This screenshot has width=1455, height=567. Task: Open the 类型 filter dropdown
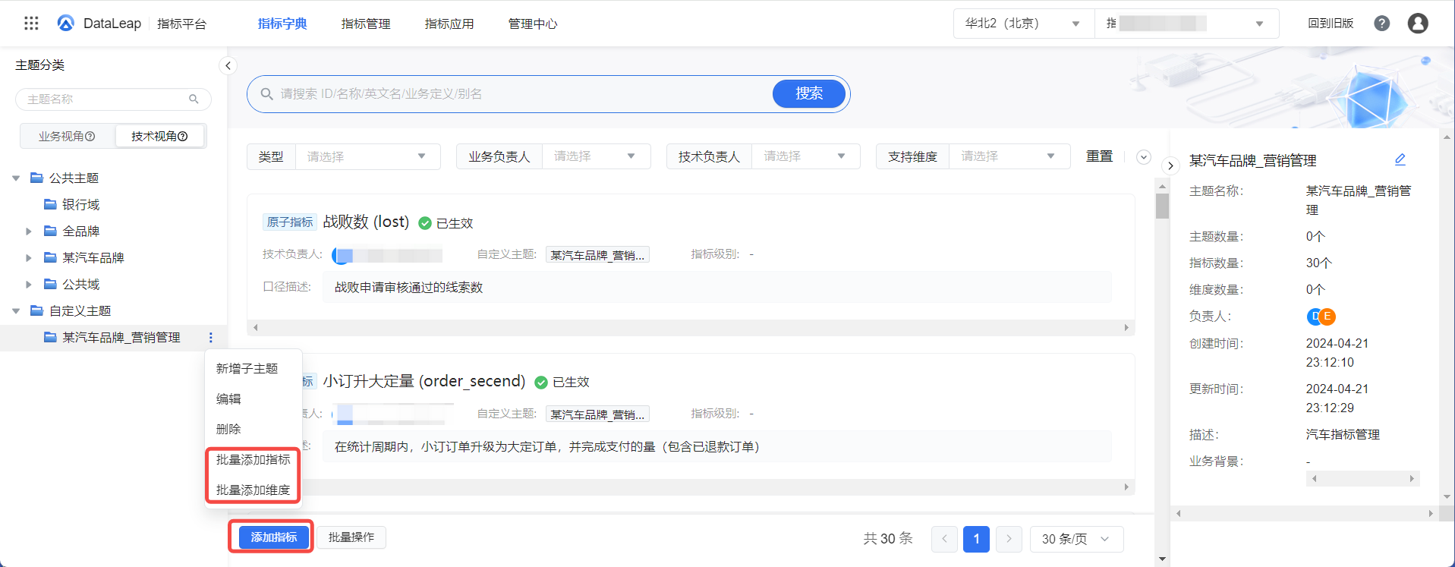point(367,156)
